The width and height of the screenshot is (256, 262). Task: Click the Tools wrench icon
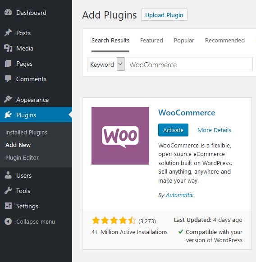point(8,190)
